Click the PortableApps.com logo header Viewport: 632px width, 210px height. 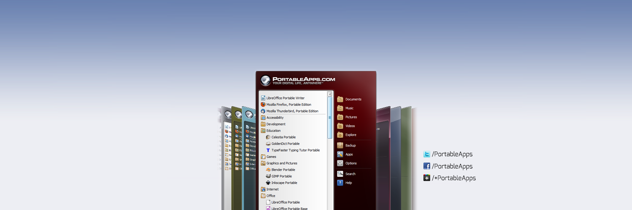pos(298,80)
